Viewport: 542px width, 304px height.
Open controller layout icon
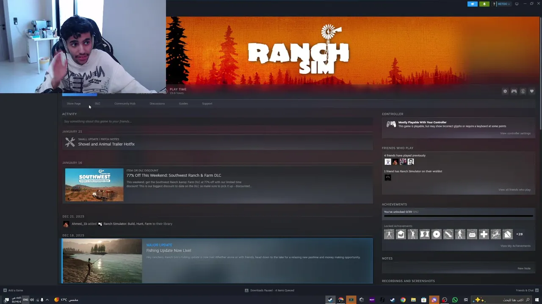(514, 91)
